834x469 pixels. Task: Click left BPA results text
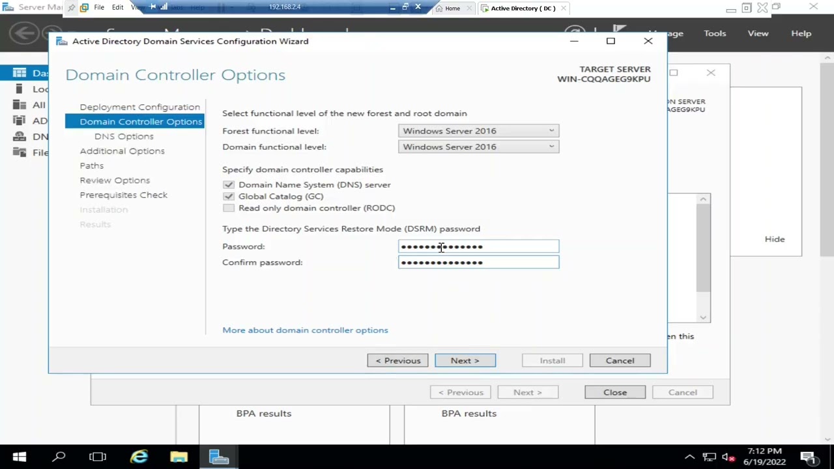pos(263,414)
